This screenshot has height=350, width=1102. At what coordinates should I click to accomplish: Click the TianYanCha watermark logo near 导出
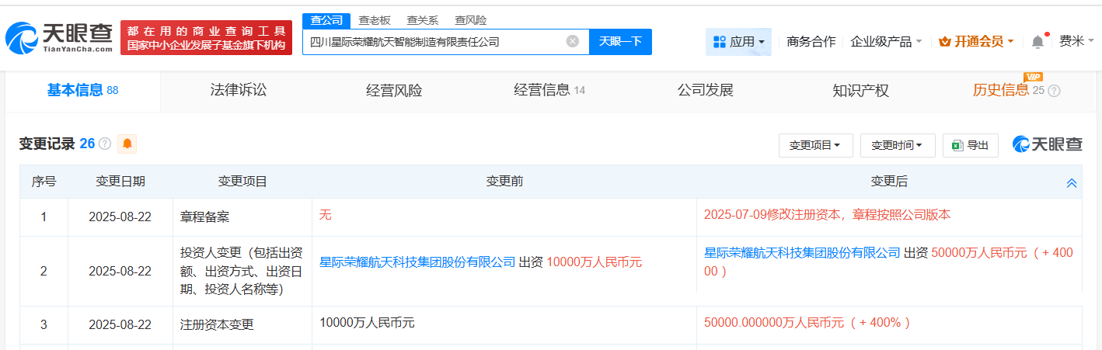click(x=1047, y=144)
